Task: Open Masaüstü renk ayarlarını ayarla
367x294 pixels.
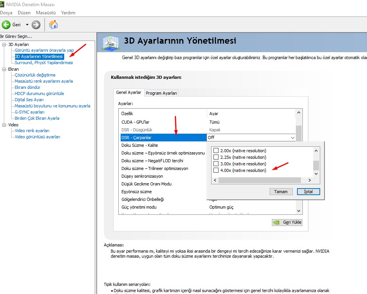Action: point(44,81)
